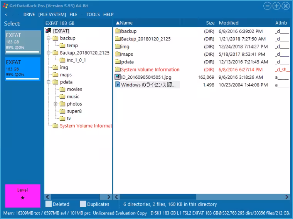This screenshot has width=293, height=219.
Task: Open the FILE menu
Action: (73, 15)
